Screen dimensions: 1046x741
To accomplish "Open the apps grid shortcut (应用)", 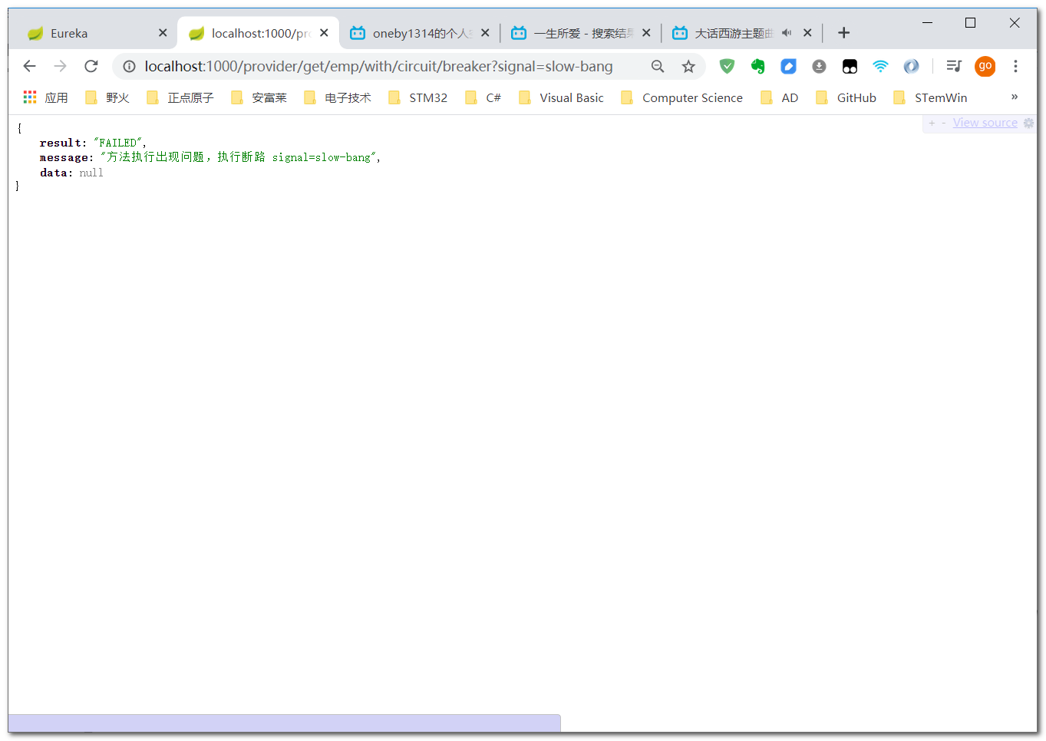I will tap(45, 97).
